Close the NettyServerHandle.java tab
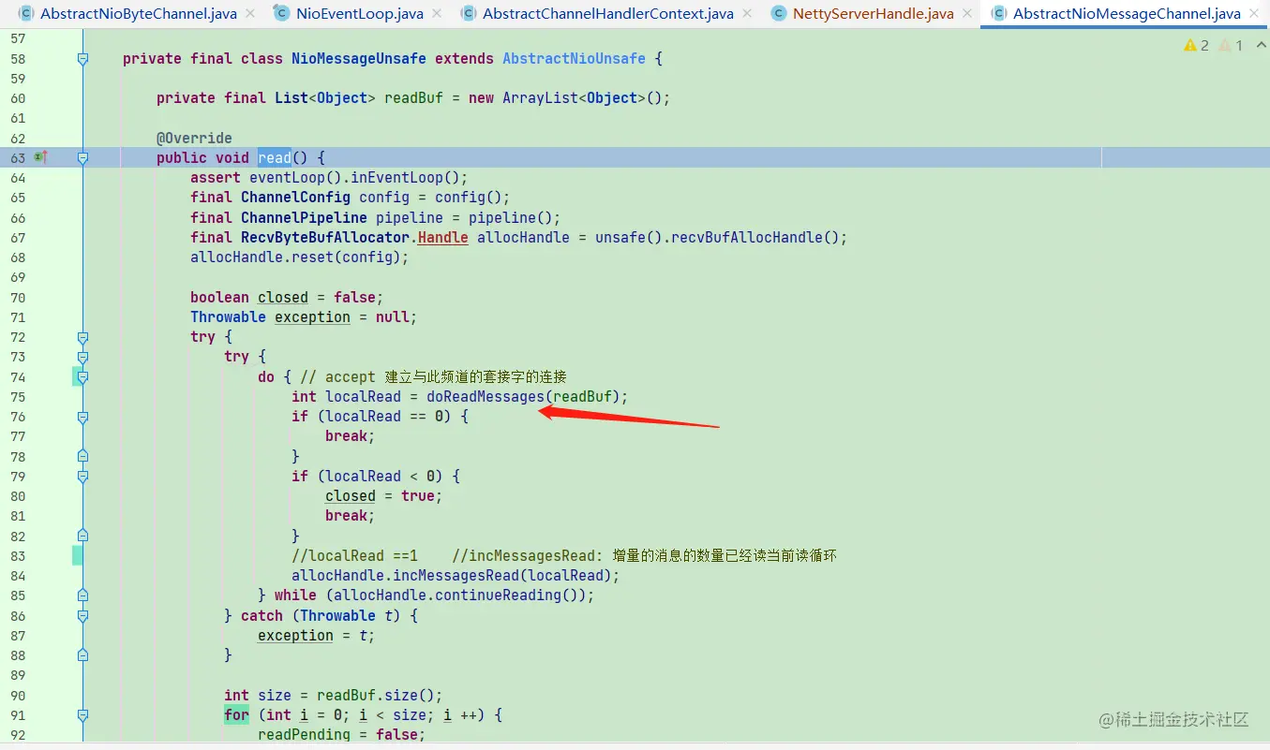 966,14
